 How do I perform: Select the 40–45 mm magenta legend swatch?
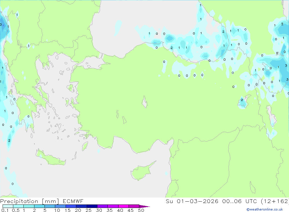click(x=123, y=206)
